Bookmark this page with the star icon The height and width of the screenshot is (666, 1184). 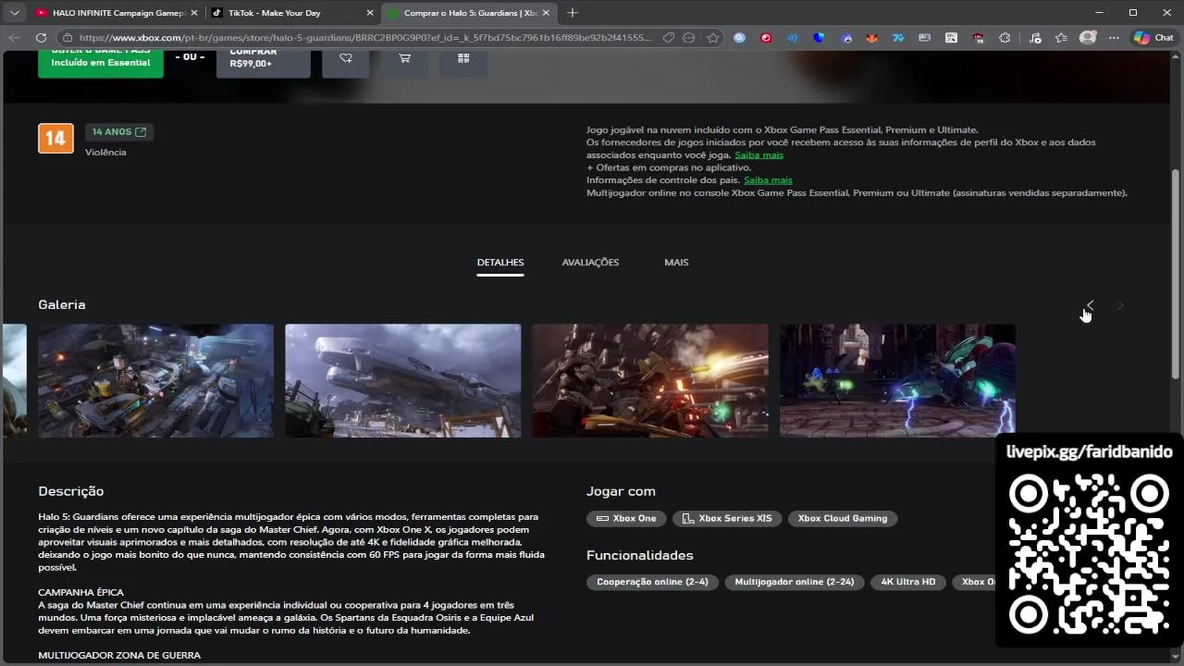(x=713, y=38)
